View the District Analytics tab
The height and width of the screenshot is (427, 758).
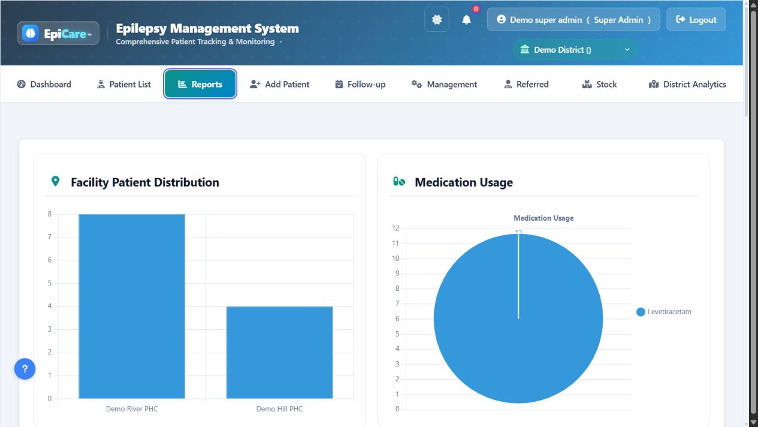click(x=687, y=84)
